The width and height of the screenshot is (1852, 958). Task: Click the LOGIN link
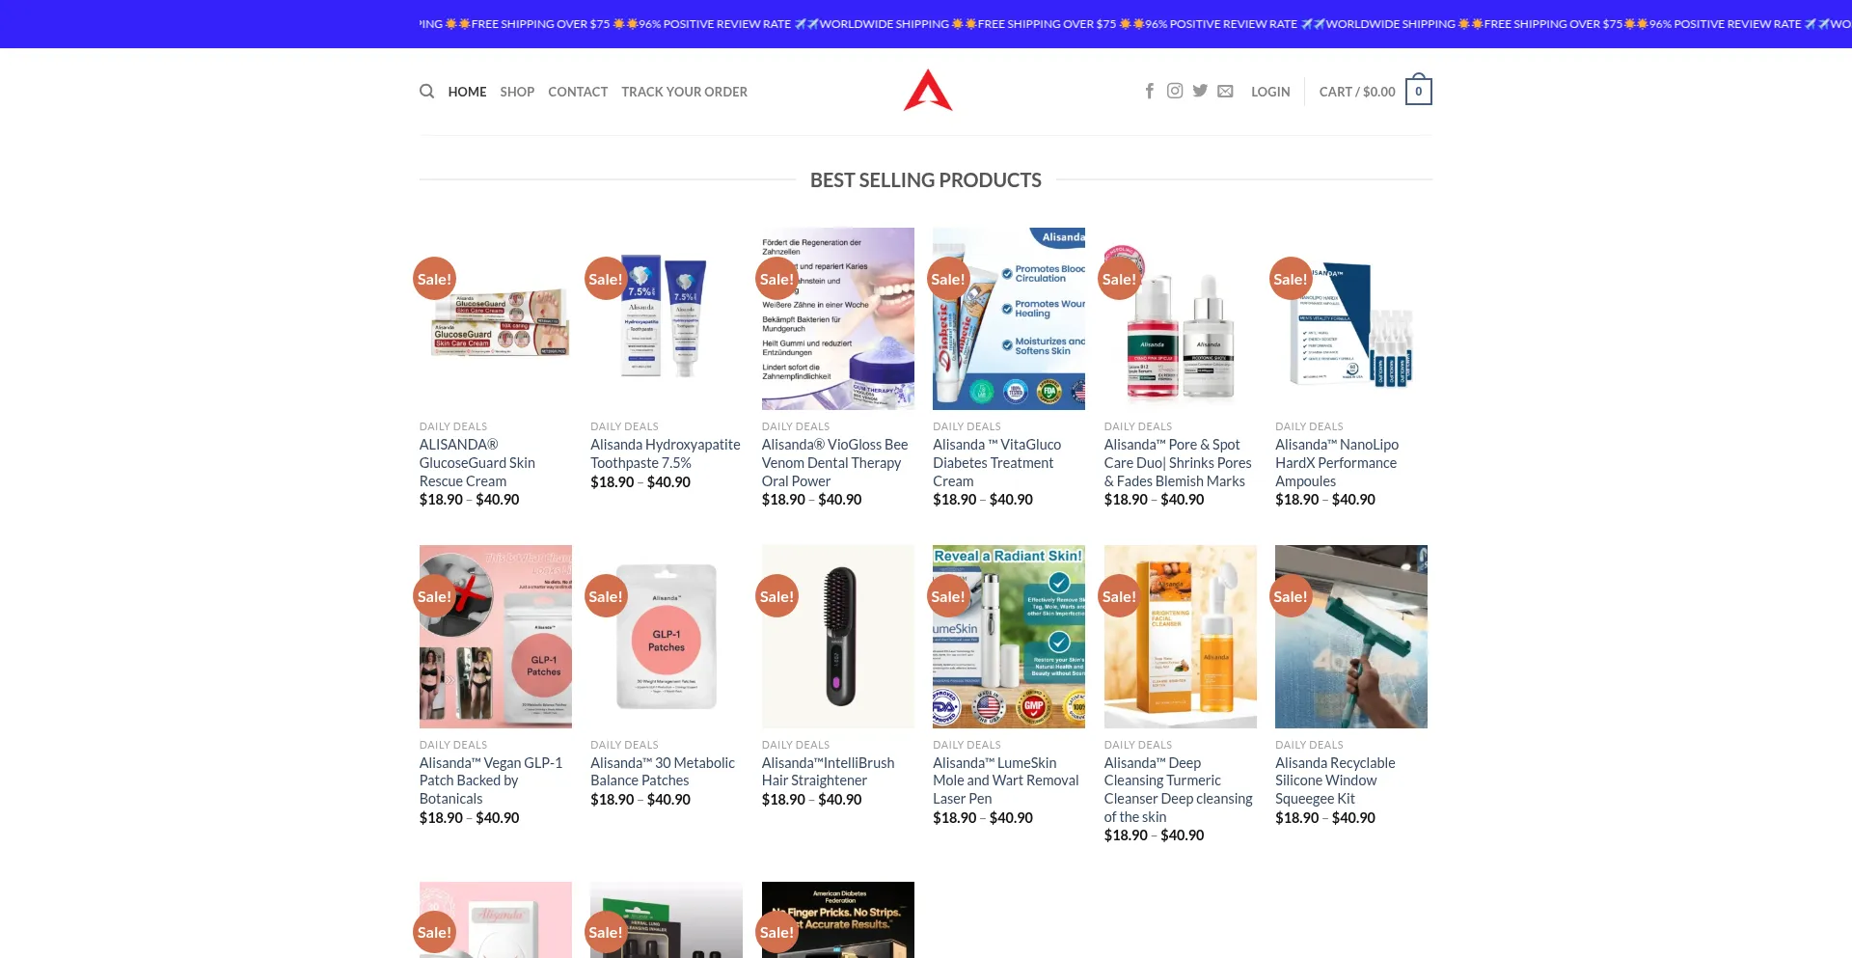[x=1270, y=92]
